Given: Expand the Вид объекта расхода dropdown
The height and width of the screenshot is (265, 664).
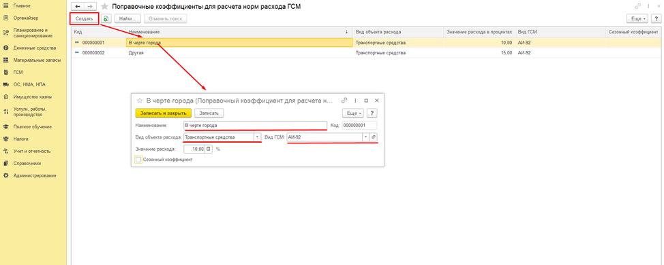Looking at the screenshot, I should (257, 137).
